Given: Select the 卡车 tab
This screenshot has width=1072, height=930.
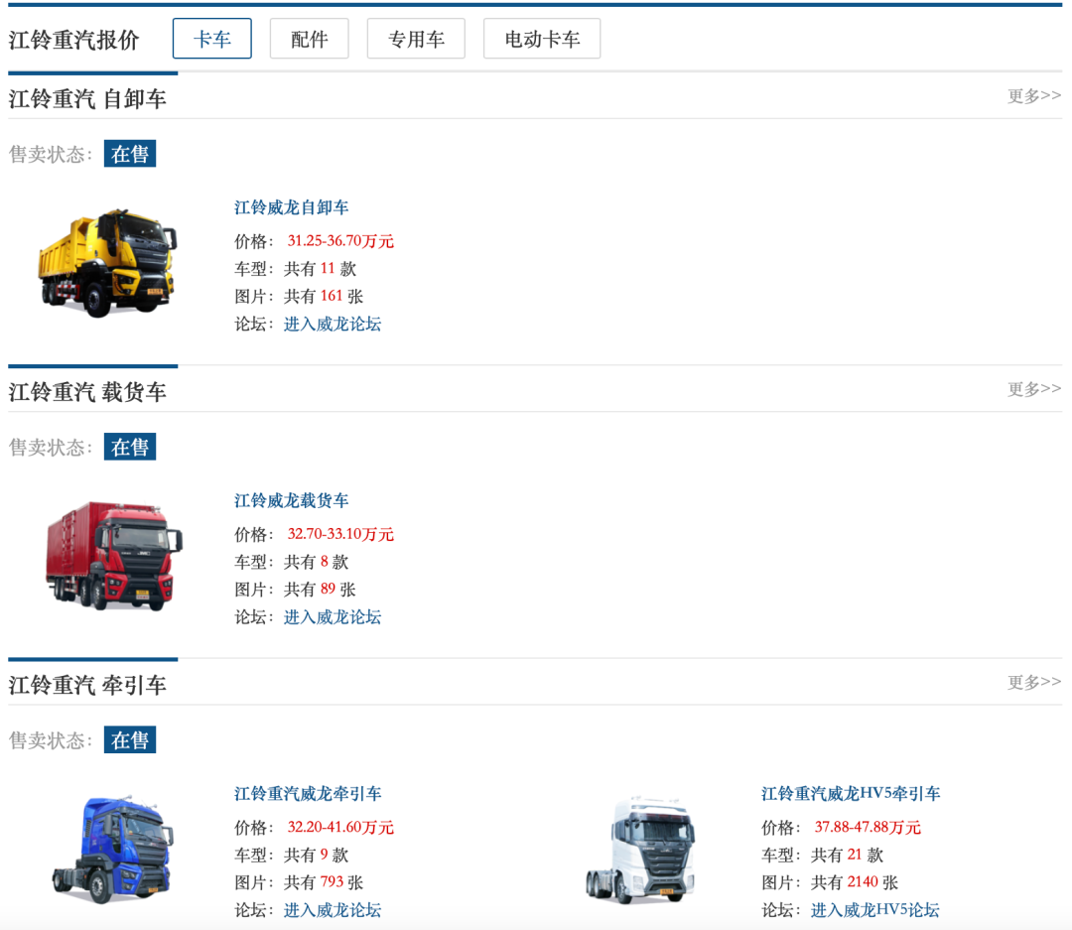Looking at the screenshot, I should (211, 39).
